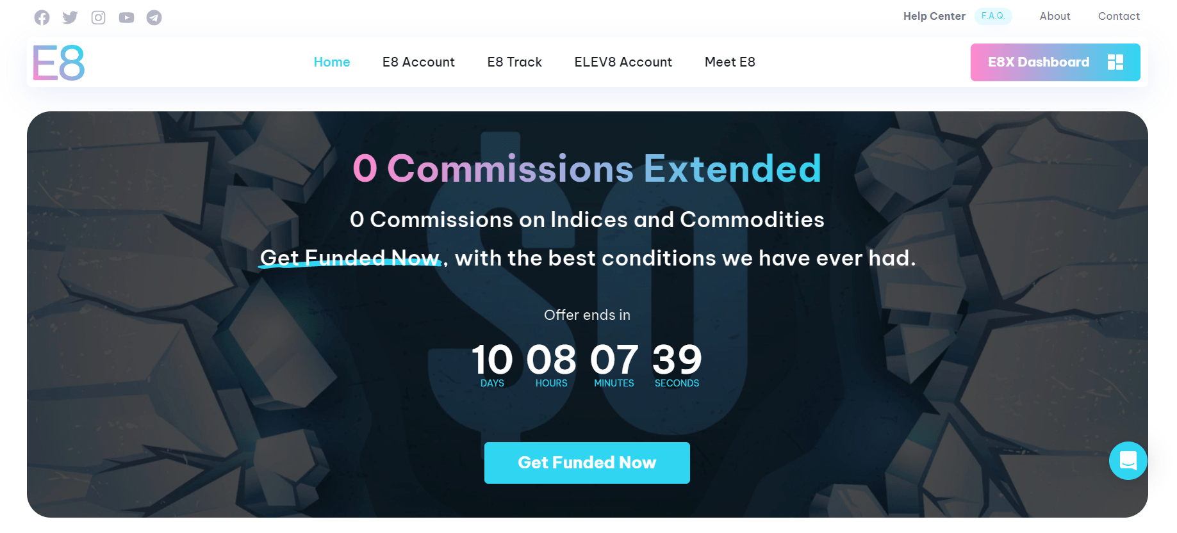The width and height of the screenshot is (1177, 533).
Task: Open the live chat bubble
Action: click(x=1128, y=460)
